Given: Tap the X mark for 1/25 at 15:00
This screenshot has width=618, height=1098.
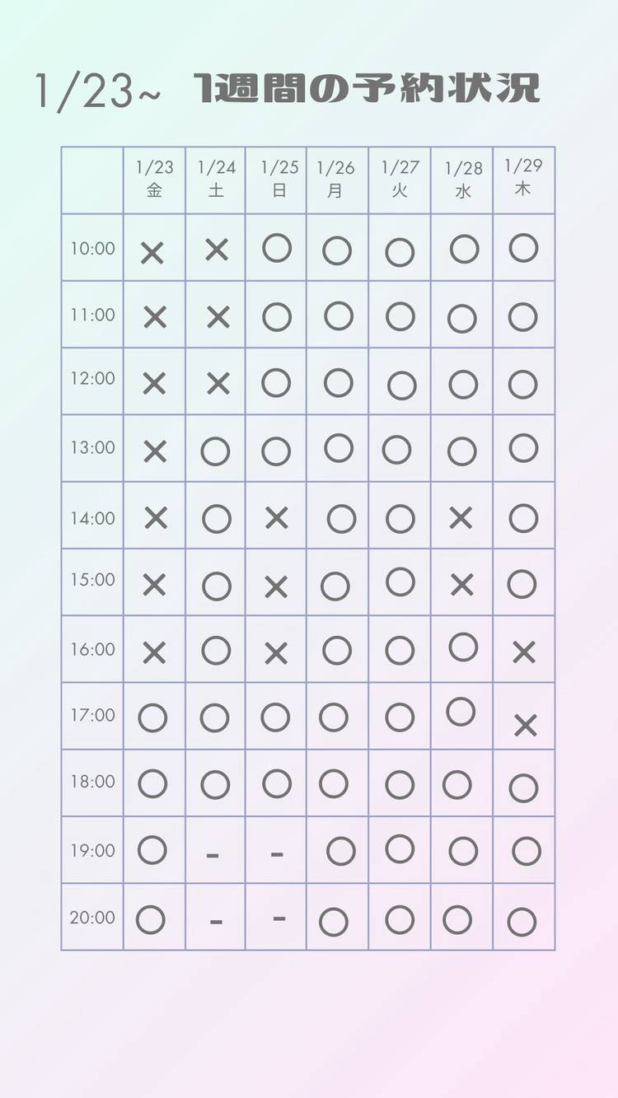Looking at the screenshot, I should [x=276, y=586].
